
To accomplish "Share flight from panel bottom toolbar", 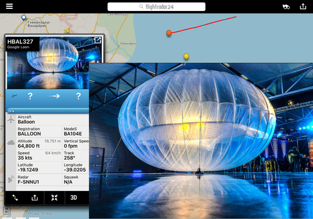I will click(x=35, y=198).
